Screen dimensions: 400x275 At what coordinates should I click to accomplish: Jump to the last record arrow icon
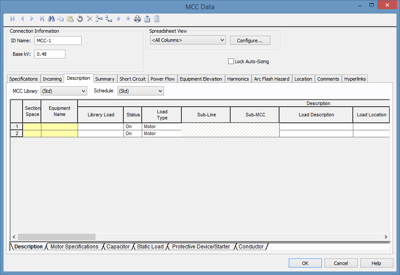[42, 19]
